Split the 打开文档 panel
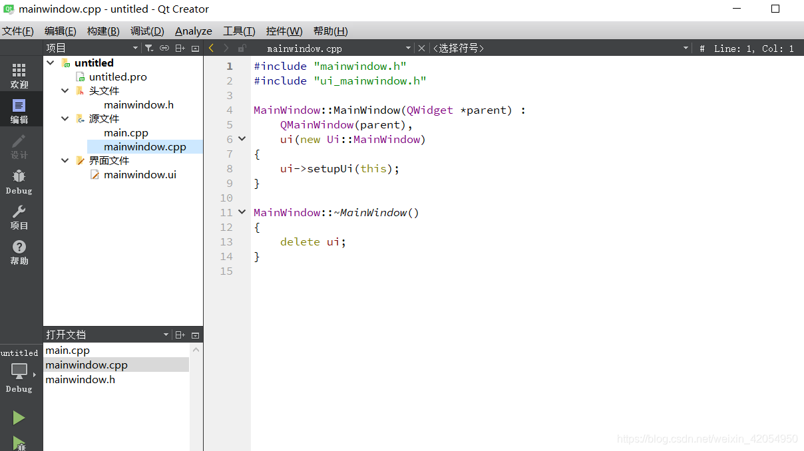Screen dimensions: 804x451 click(x=180, y=335)
